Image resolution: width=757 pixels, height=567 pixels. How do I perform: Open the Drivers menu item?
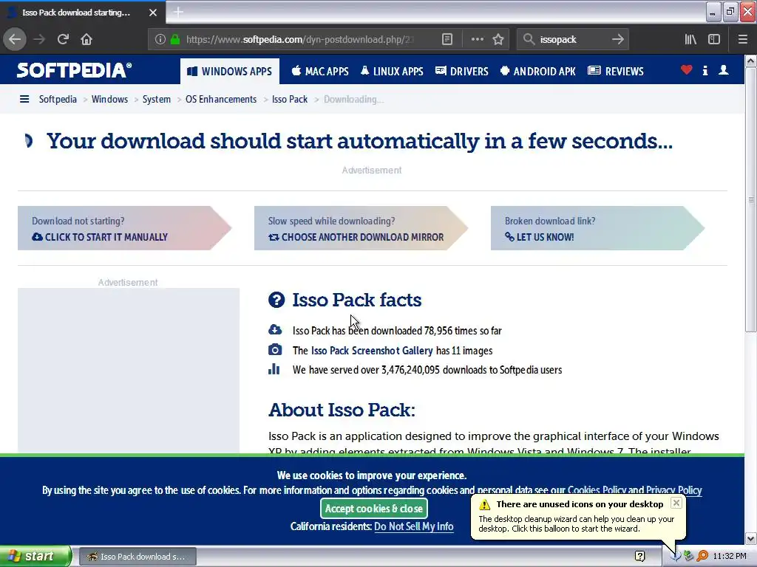461,72
